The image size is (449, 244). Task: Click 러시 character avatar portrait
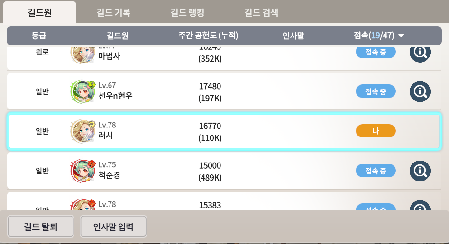click(83, 131)
